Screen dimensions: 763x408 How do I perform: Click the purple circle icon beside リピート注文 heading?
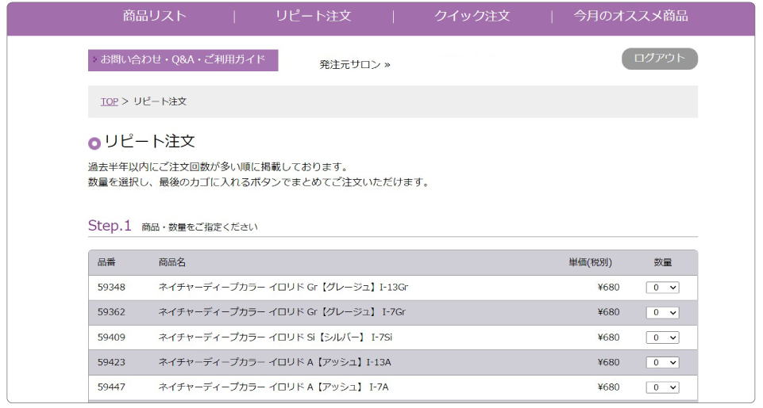pos(94,143)
